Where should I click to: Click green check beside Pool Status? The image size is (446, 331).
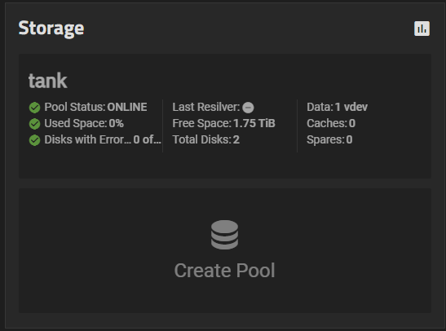(x=35, y=108)
